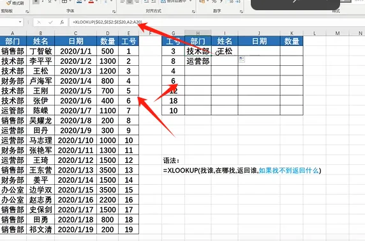This screenshot has width=365, height=241.
Task: Select empty cell K2 under 数量
Action: coord(292,51)
